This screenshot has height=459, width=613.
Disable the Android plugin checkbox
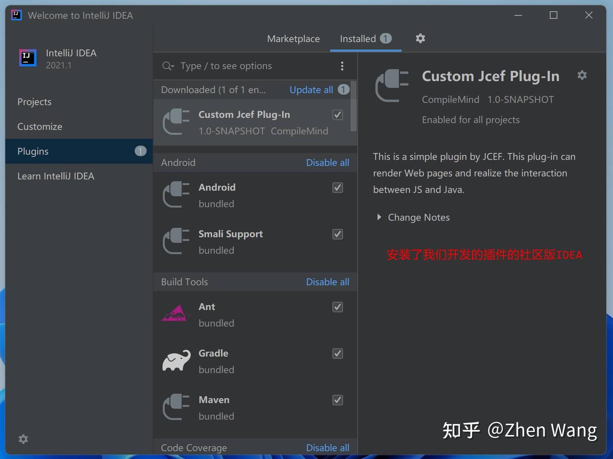[338, 187]
